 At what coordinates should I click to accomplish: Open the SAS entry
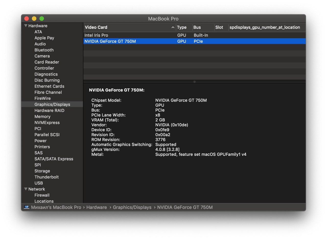point(39,153)
